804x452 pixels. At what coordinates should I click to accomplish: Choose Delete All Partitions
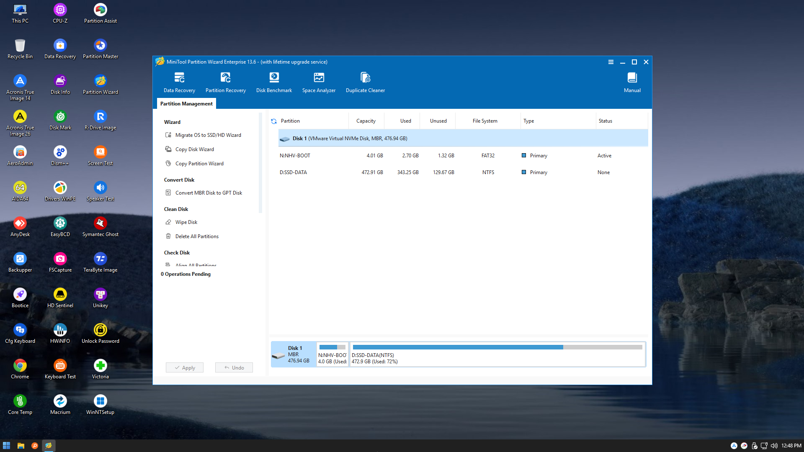(192, 236)
